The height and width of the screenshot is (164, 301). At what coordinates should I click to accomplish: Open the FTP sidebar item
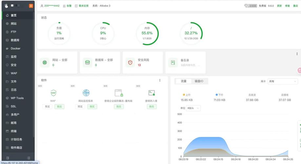point(18,32)
